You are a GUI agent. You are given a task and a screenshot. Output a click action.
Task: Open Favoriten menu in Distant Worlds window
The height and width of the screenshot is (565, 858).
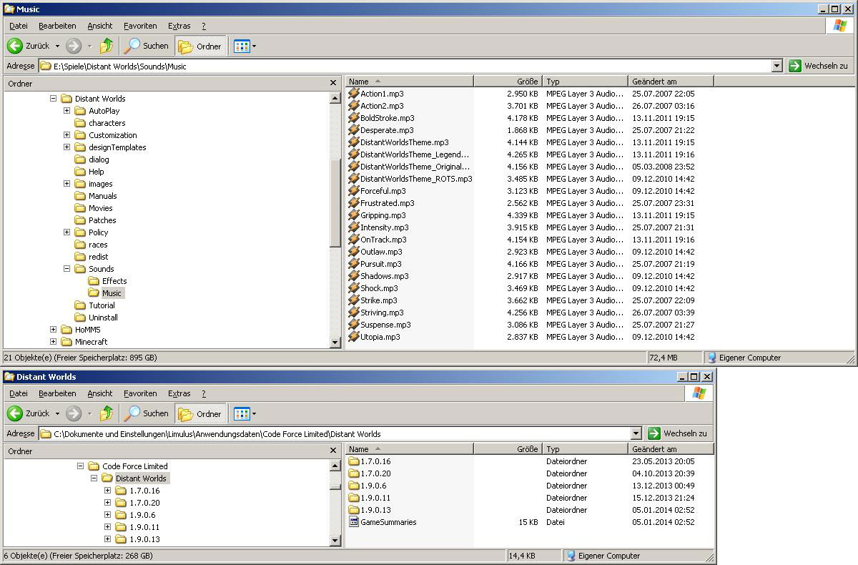(x=140, y=393)
